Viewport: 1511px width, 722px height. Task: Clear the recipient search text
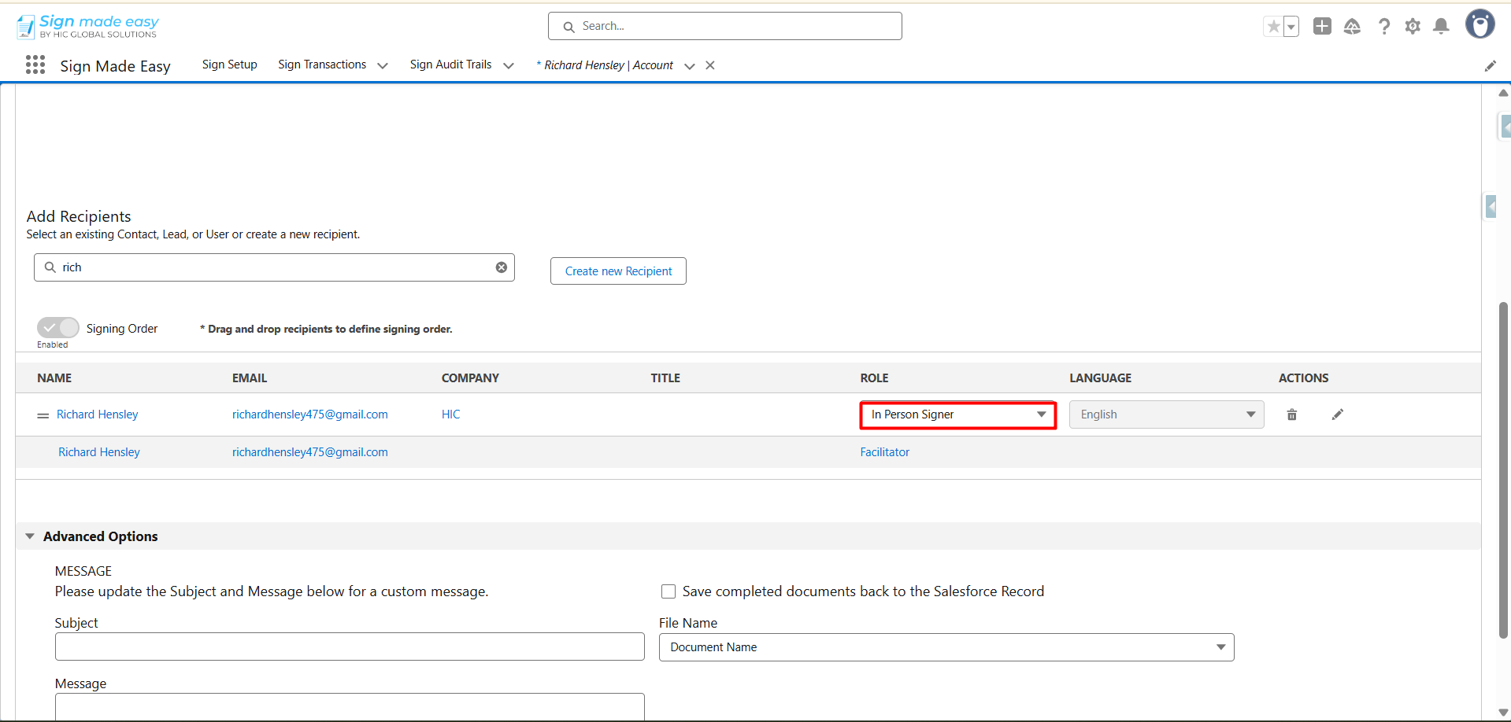tap(501, 267)
